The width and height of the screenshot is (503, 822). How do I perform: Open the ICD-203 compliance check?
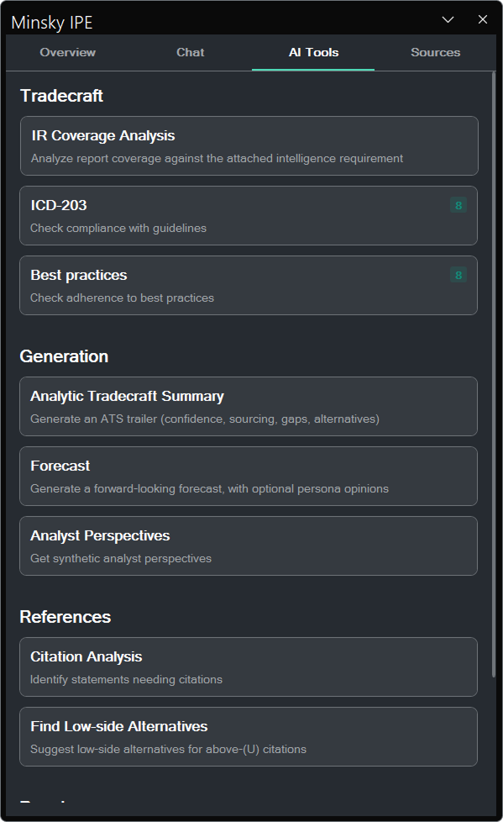click(249, 215)
